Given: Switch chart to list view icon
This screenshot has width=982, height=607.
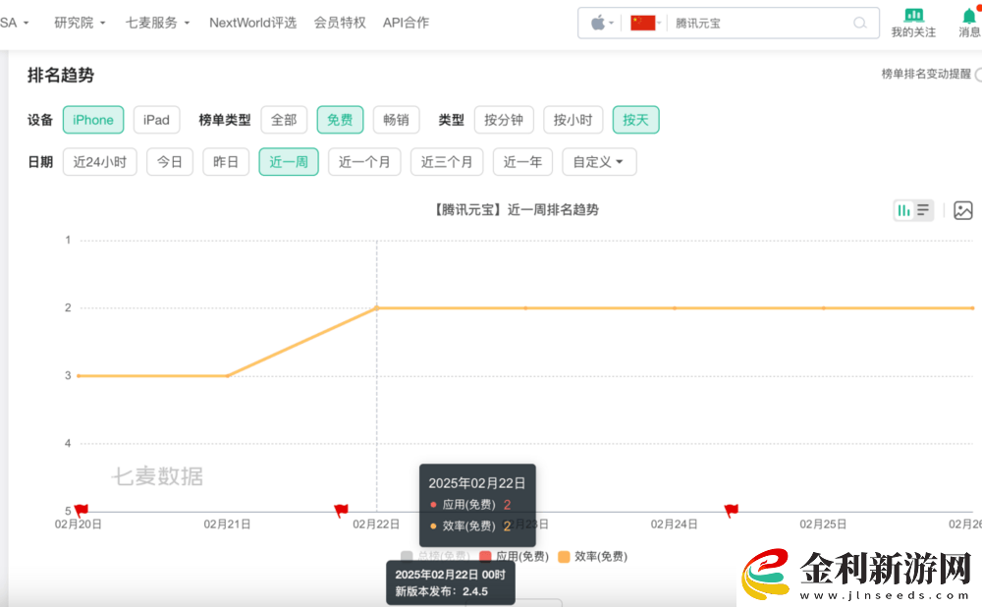Looking at the screenshot, I should tap(923, 210).
